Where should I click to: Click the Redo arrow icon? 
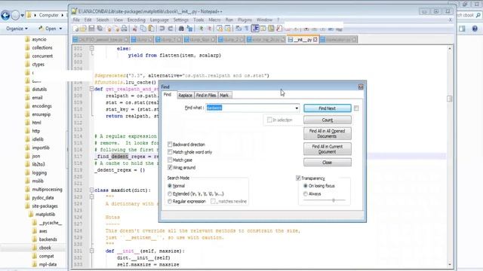coord(171,29)
